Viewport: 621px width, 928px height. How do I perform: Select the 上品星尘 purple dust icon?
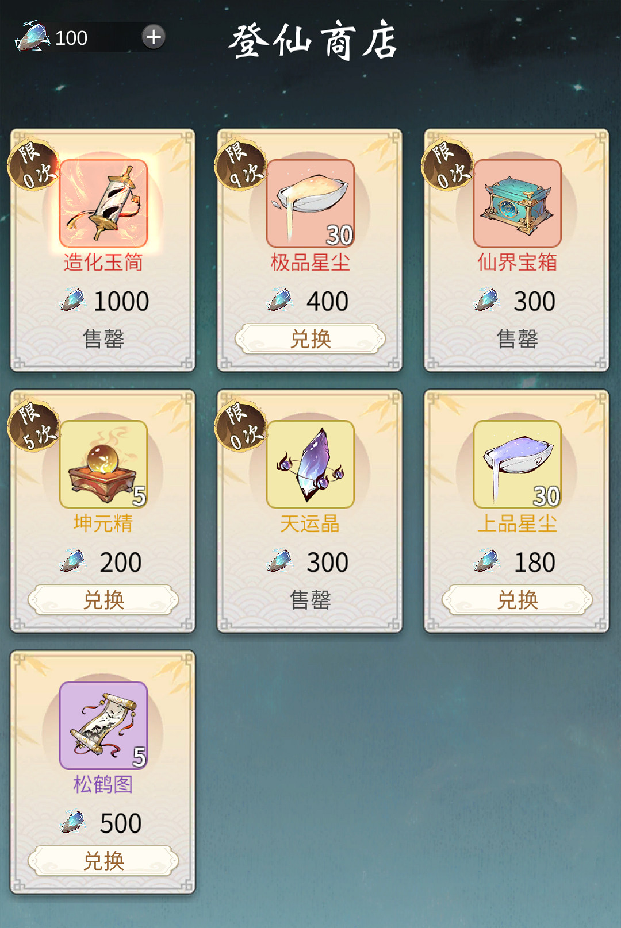click(x=517, y=464)
